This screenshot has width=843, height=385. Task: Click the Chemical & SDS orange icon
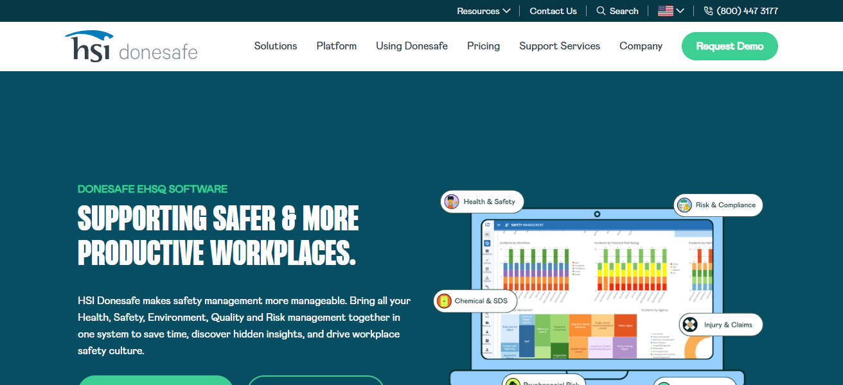click(x=444, y=301)
